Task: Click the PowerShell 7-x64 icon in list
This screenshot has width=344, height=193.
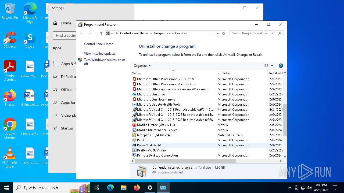Action: click(134, 145)
